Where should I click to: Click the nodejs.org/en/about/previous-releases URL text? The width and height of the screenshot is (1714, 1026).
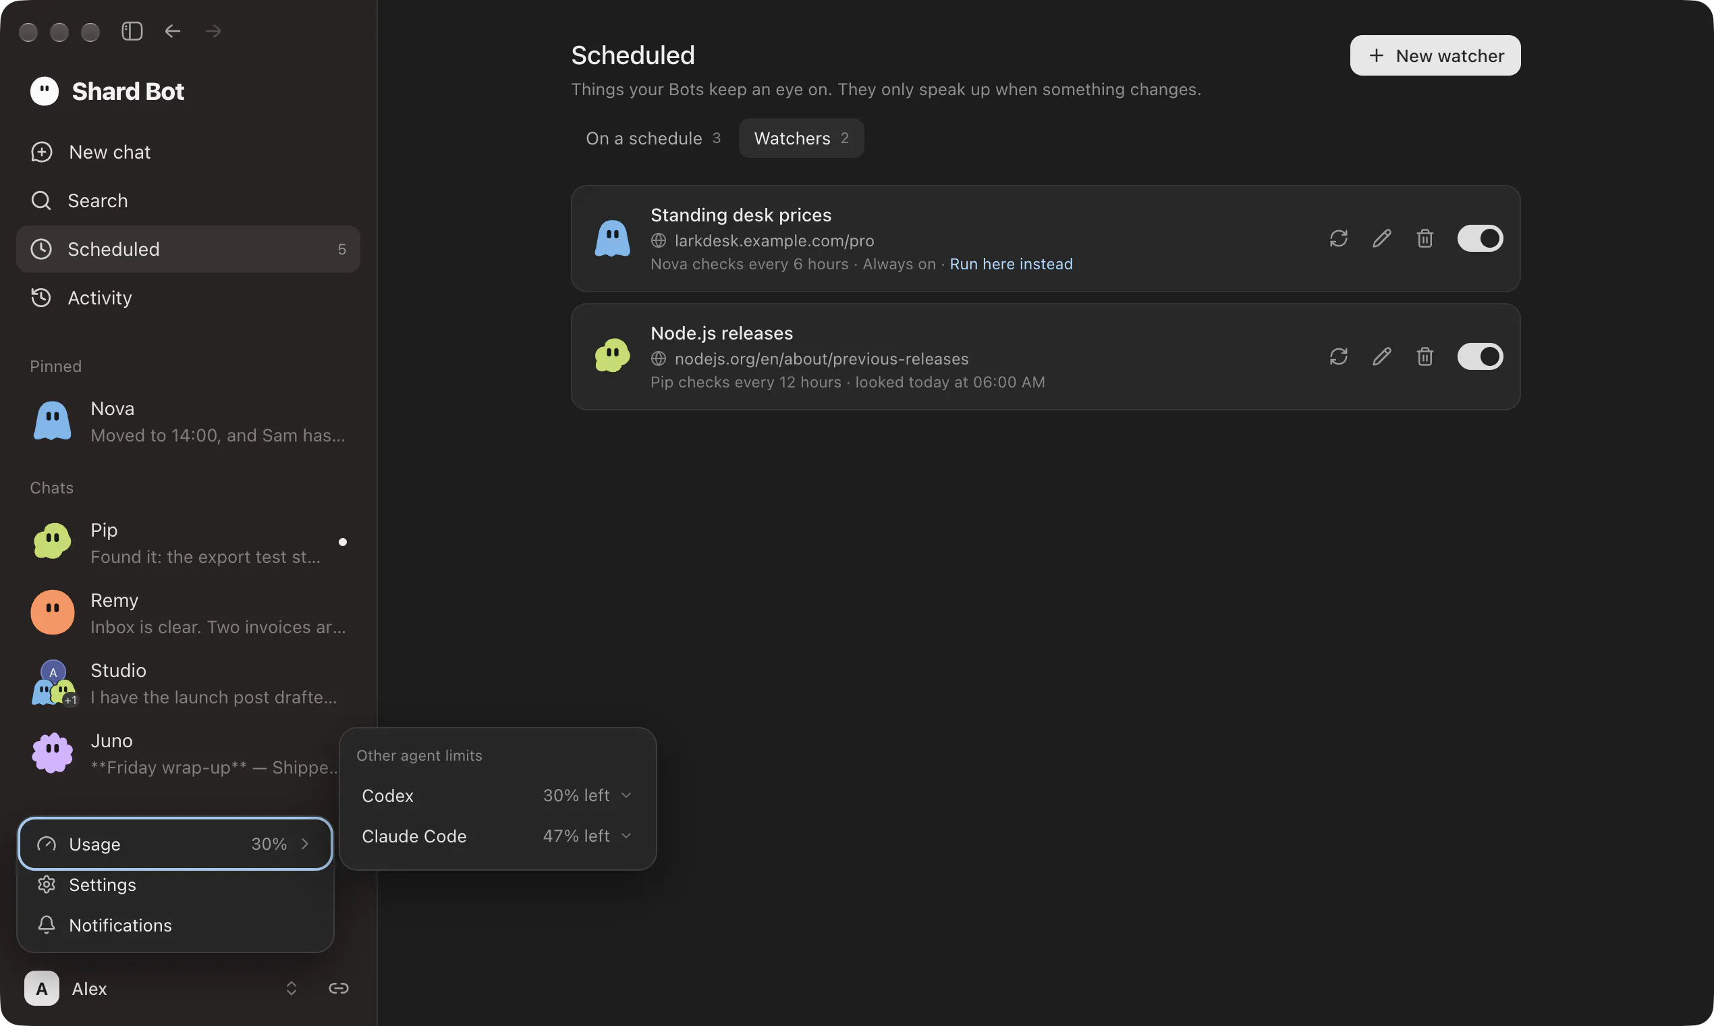[x=822, y=359]
